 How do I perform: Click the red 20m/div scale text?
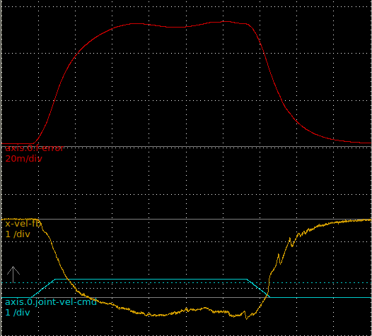(24, 159)
